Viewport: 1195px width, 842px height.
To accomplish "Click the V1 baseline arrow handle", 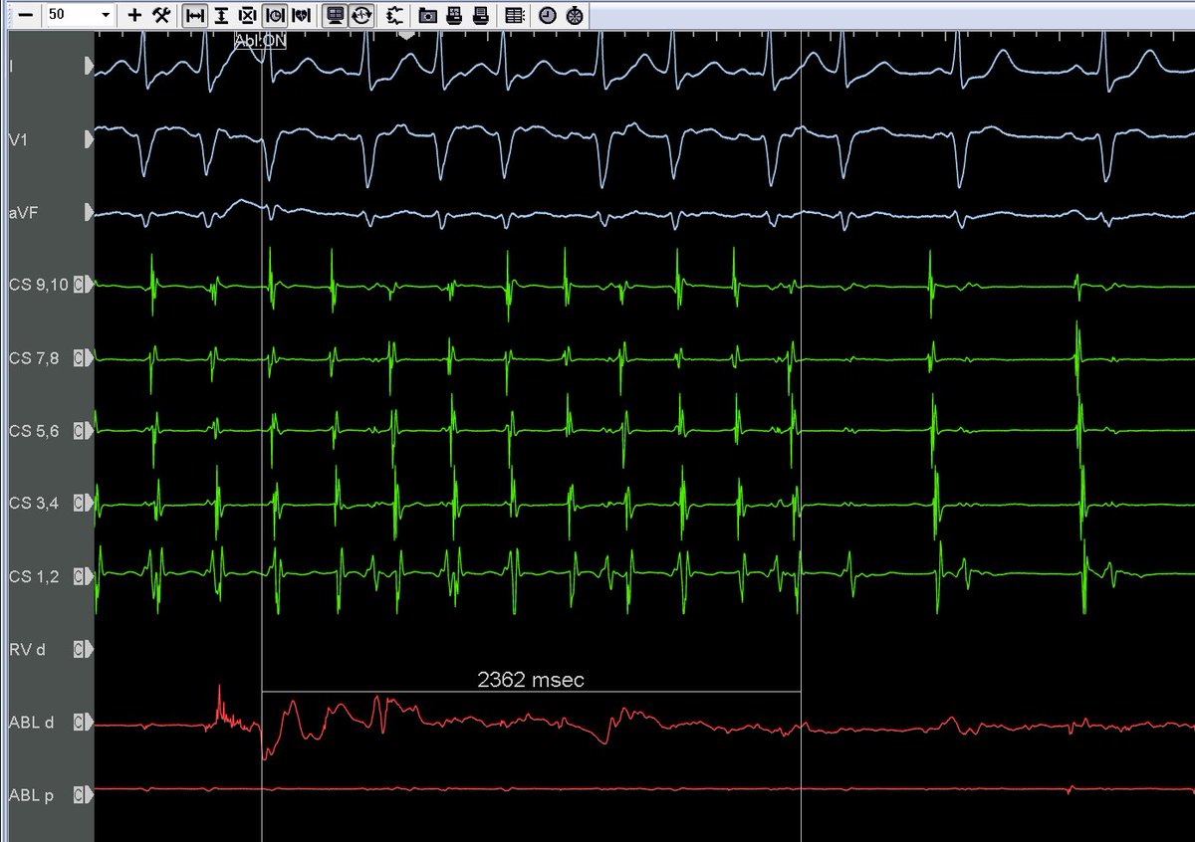I will 90,139.
